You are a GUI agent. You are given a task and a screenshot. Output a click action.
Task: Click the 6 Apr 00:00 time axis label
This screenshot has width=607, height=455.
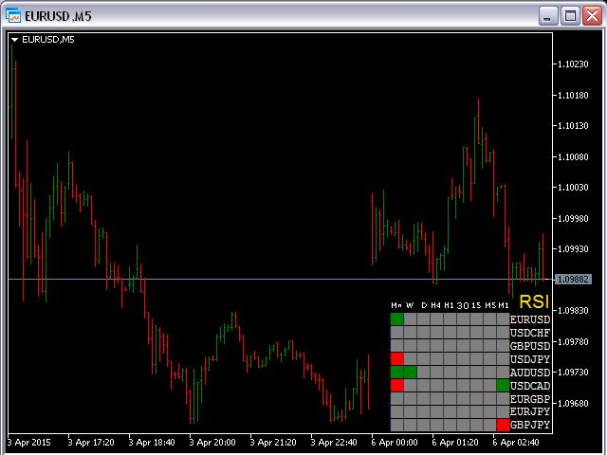point(395,443)
